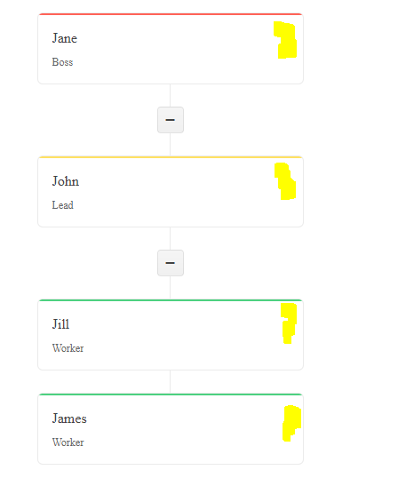Select the Jane name text
414x478 pixels.
65,38
